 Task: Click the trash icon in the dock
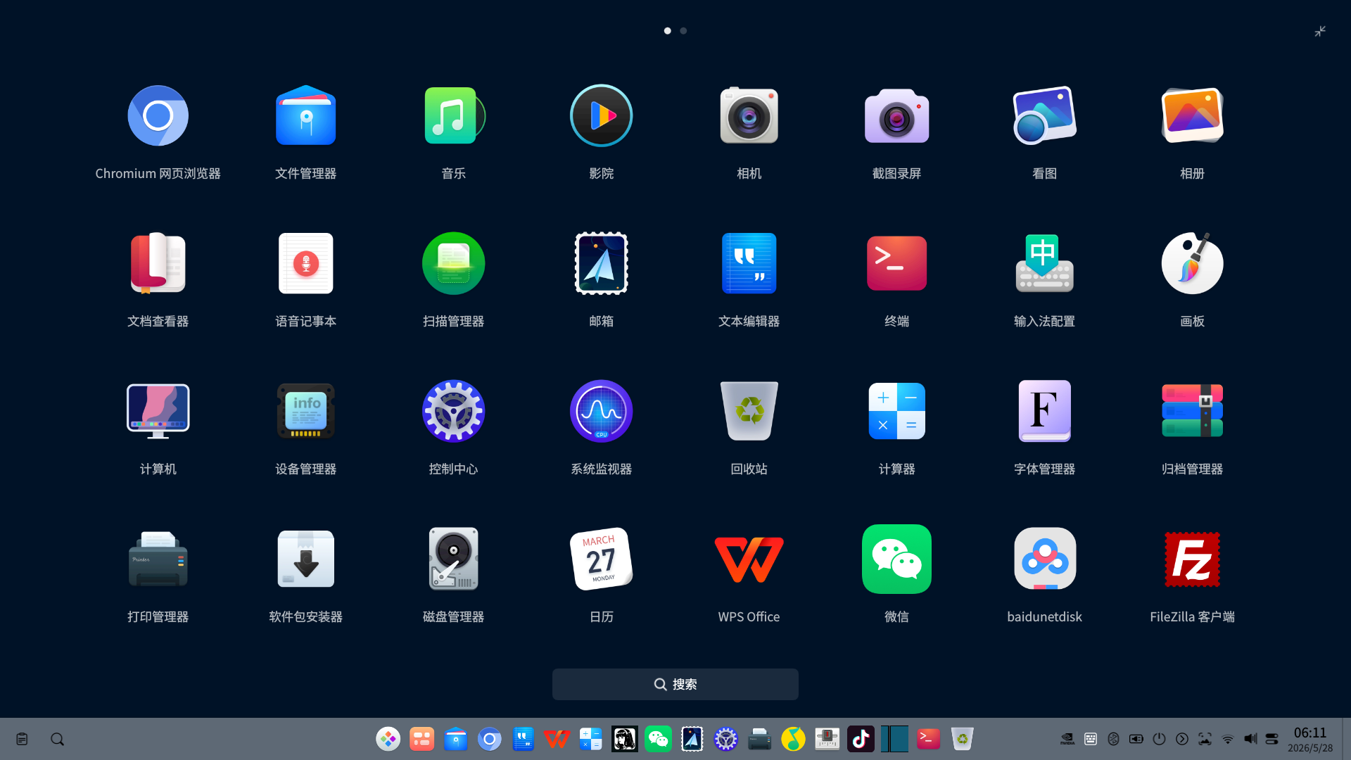(x=963, y=740)
